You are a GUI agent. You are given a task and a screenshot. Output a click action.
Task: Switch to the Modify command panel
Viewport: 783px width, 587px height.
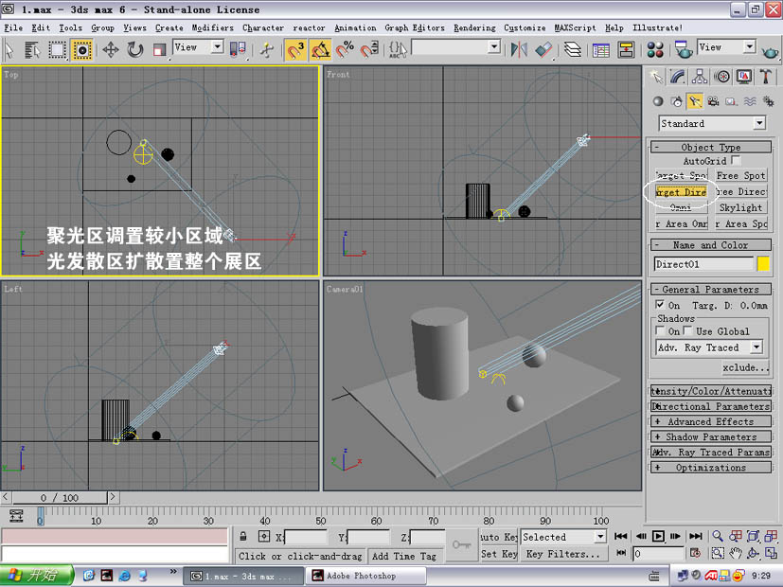(678, 77)
